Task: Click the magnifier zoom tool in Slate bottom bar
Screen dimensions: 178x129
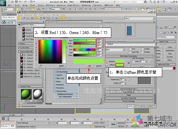Action: tap(141, 106)
